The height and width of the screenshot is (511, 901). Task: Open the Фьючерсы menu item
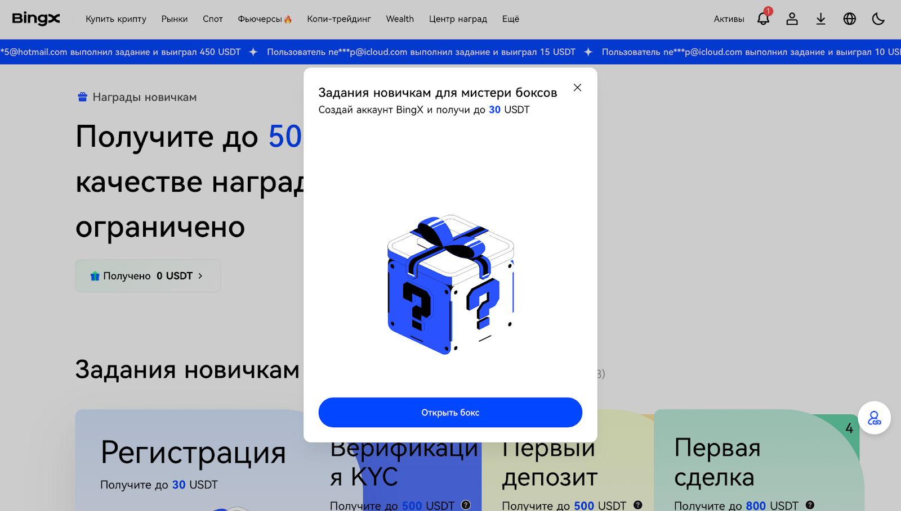[265, 19]
